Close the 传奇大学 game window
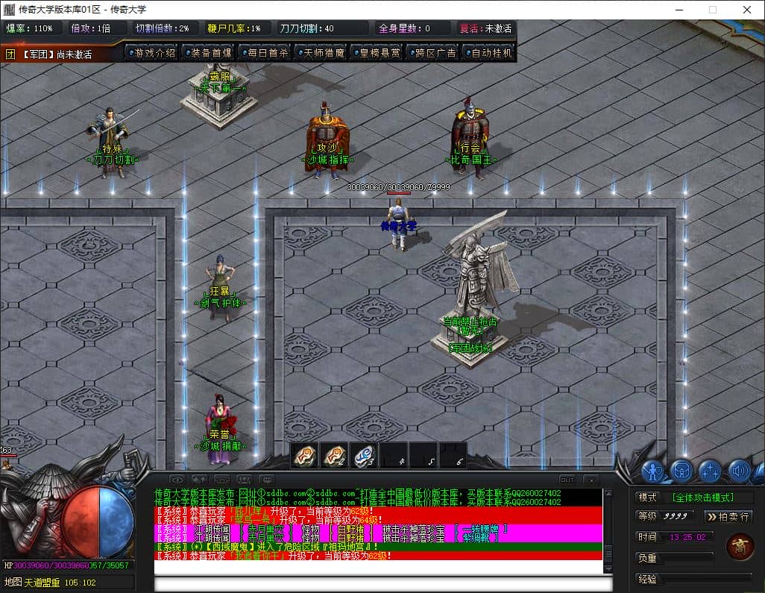This screenshot has width=765, height=593. coord(747,10)
